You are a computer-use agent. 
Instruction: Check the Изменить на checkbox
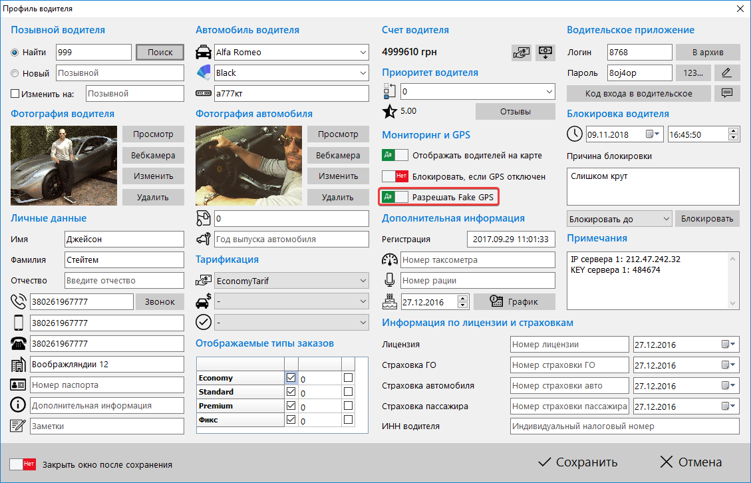click(15, 94)
